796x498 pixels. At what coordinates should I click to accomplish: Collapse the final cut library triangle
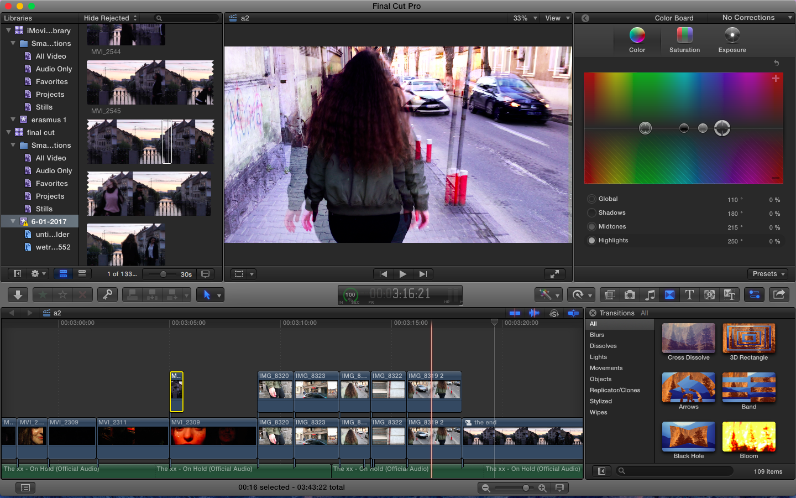[9, 132]
